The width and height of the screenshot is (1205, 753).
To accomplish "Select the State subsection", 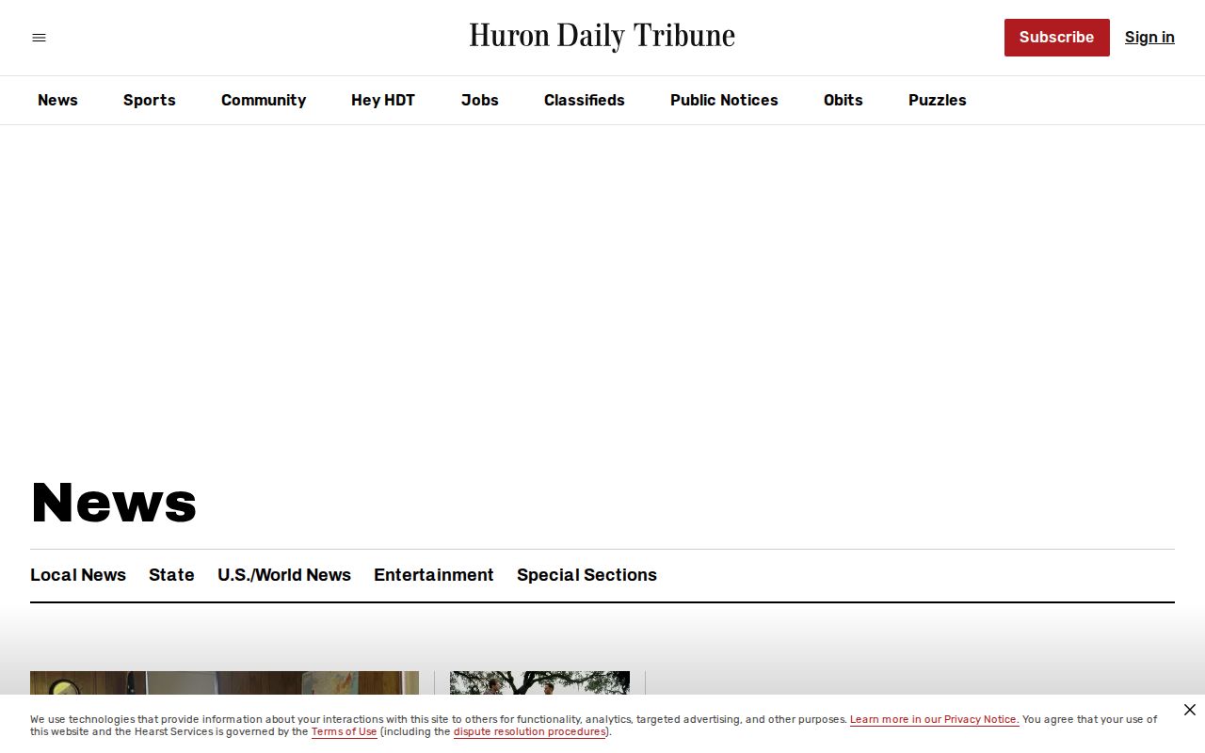I will click(171, 575).
